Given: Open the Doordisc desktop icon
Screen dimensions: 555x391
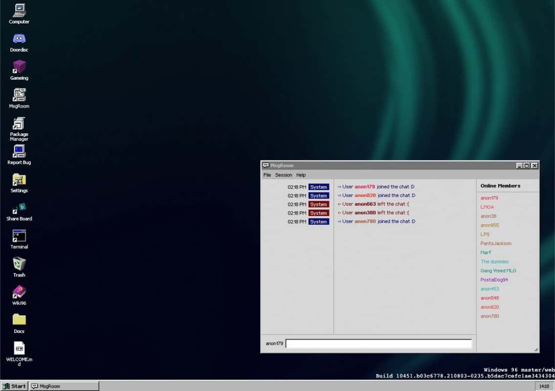Looking at the screenshot, I should point(19,39).
